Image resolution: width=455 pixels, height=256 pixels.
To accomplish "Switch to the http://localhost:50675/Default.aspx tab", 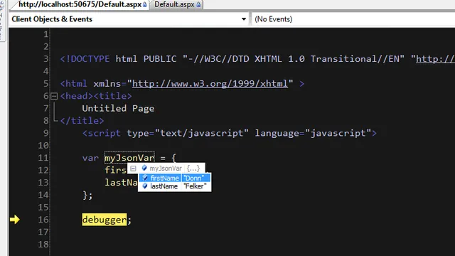I will coord(80,4).
